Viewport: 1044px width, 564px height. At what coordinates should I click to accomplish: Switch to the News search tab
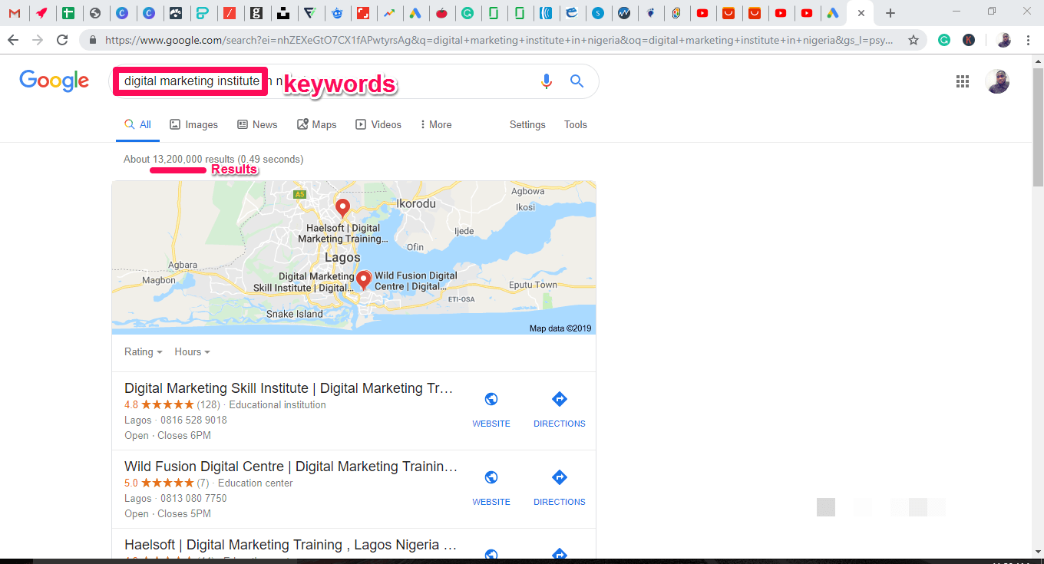click(257, 124)
